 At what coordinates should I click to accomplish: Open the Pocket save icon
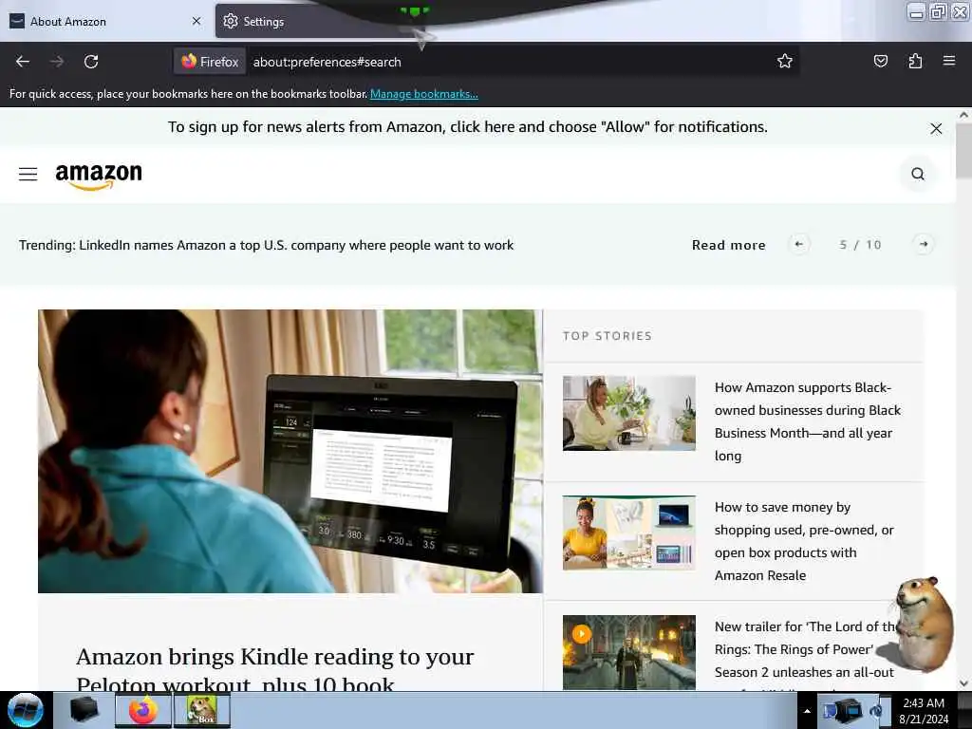(x=880, y=61)
